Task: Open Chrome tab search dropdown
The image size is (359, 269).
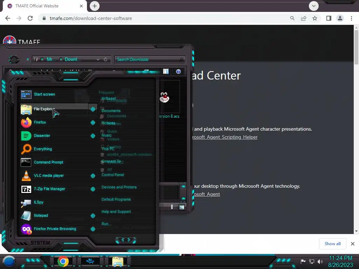Action: tap(314, 6)
